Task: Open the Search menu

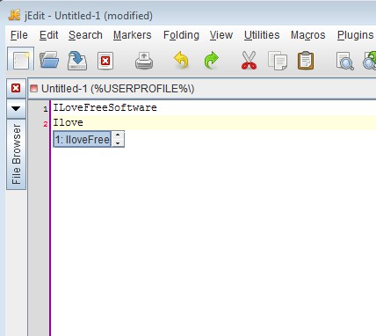Action: 85,35
